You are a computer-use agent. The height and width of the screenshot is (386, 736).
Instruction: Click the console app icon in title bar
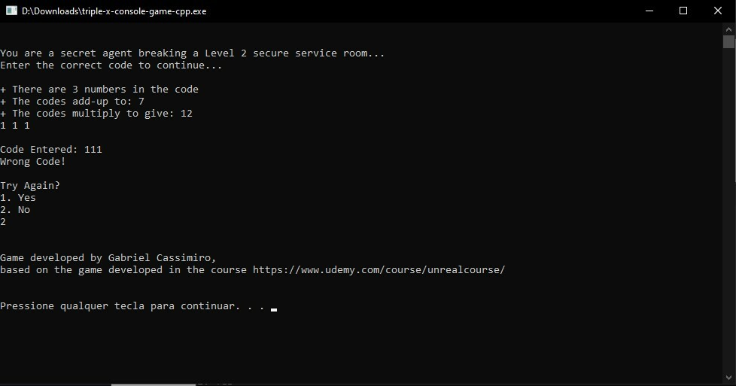point(11,11)
